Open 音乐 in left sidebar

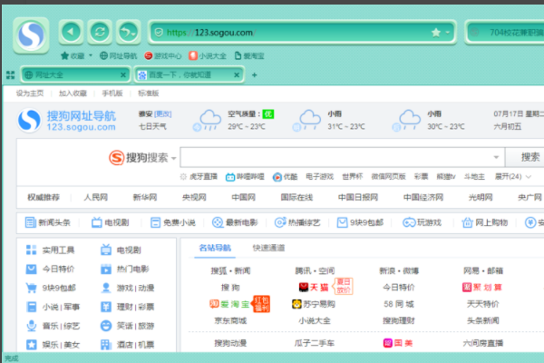[x=50, y=326]
